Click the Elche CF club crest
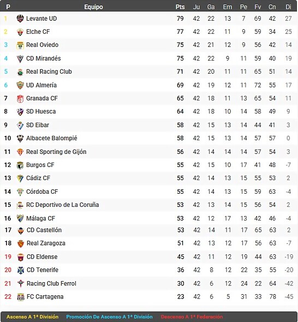Screen dimensions: 298x322 [20, 32]
